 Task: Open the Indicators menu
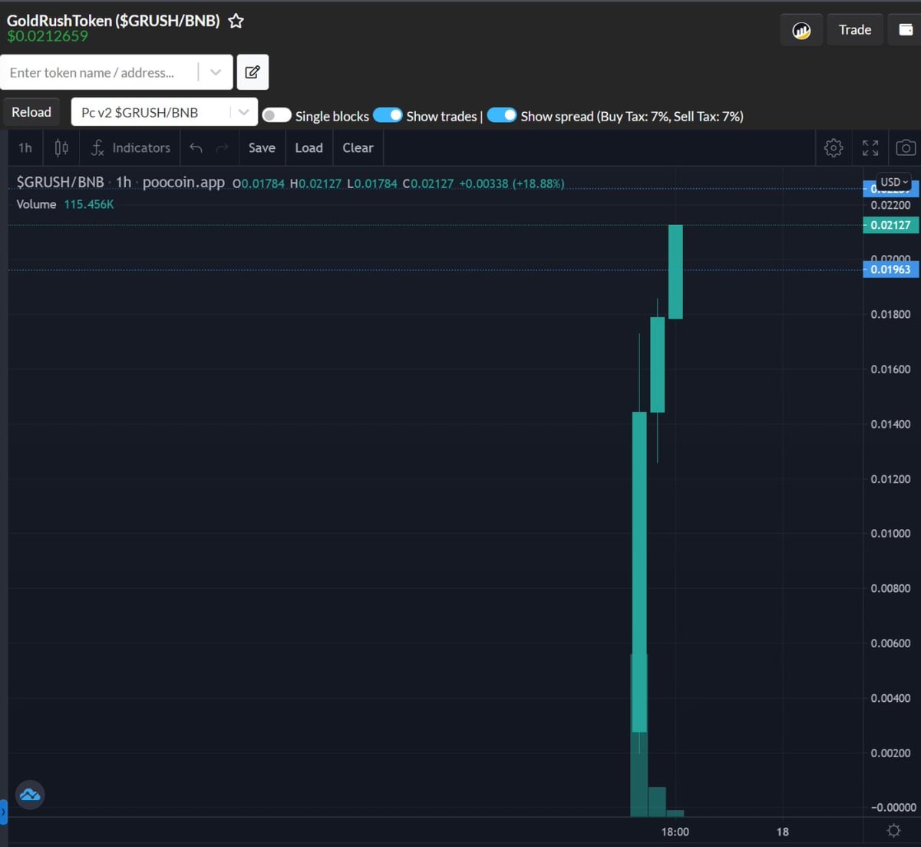[130, 147]
